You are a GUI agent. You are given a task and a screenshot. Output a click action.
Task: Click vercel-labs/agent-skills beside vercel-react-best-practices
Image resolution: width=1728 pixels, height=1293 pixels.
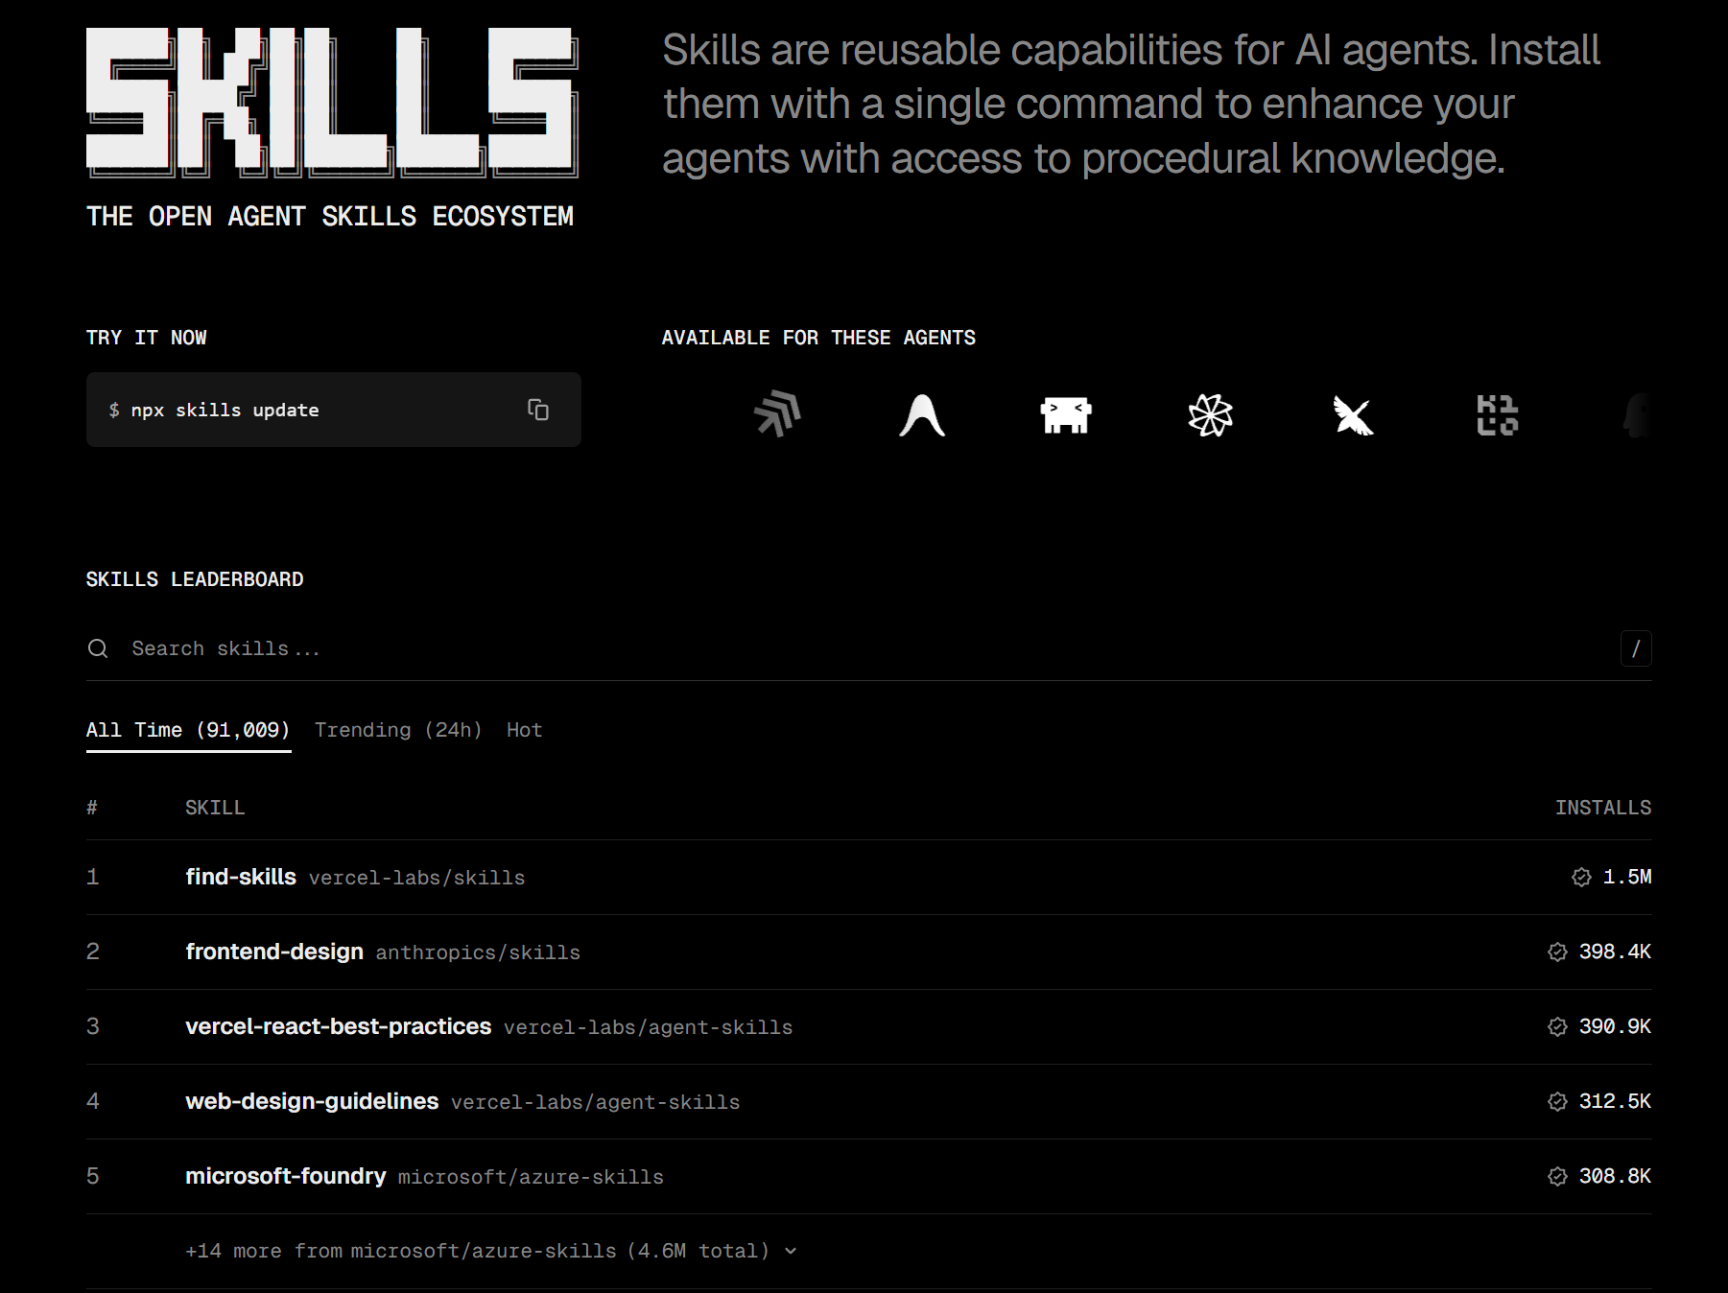pos(648,1027)
